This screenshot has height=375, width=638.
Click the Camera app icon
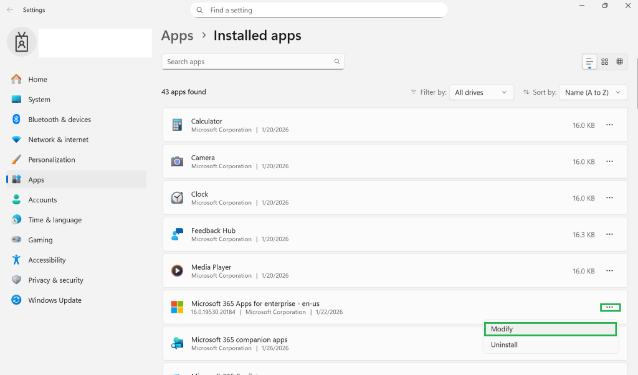point(178,162)
